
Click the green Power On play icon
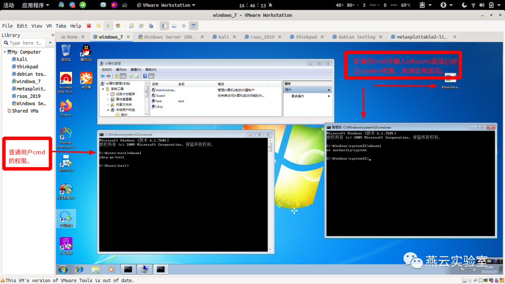click(x=108, y=26)
